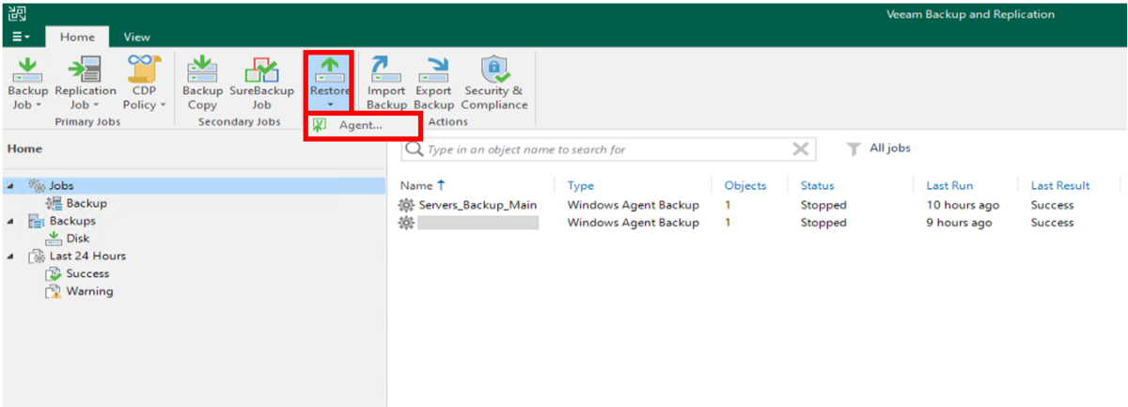Image resolution: width=1128 pixels, height=407 pixels.
Task: Sort by the Last Run column header
Action: 949,185
